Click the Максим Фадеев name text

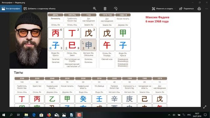(157, 17)
